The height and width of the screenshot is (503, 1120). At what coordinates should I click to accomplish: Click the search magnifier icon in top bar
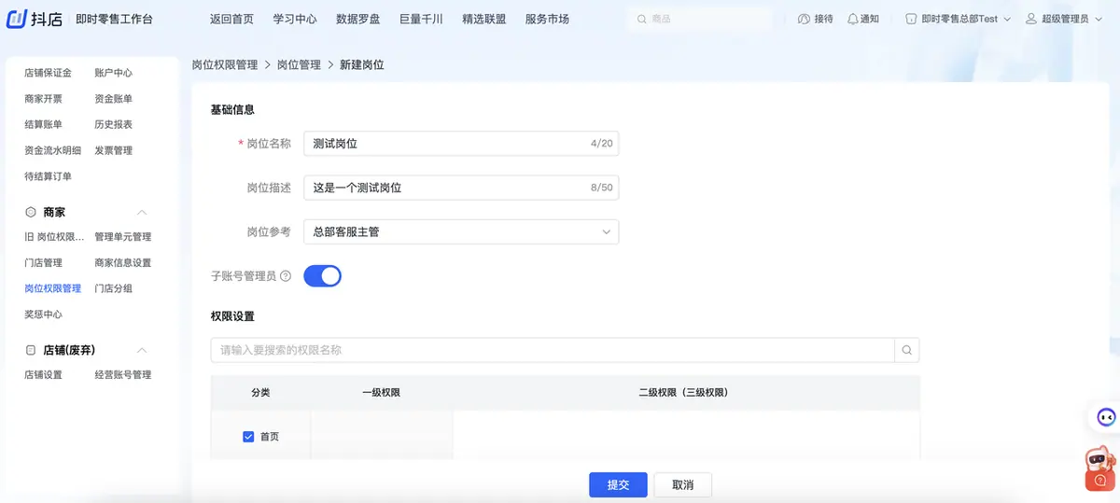640,19
